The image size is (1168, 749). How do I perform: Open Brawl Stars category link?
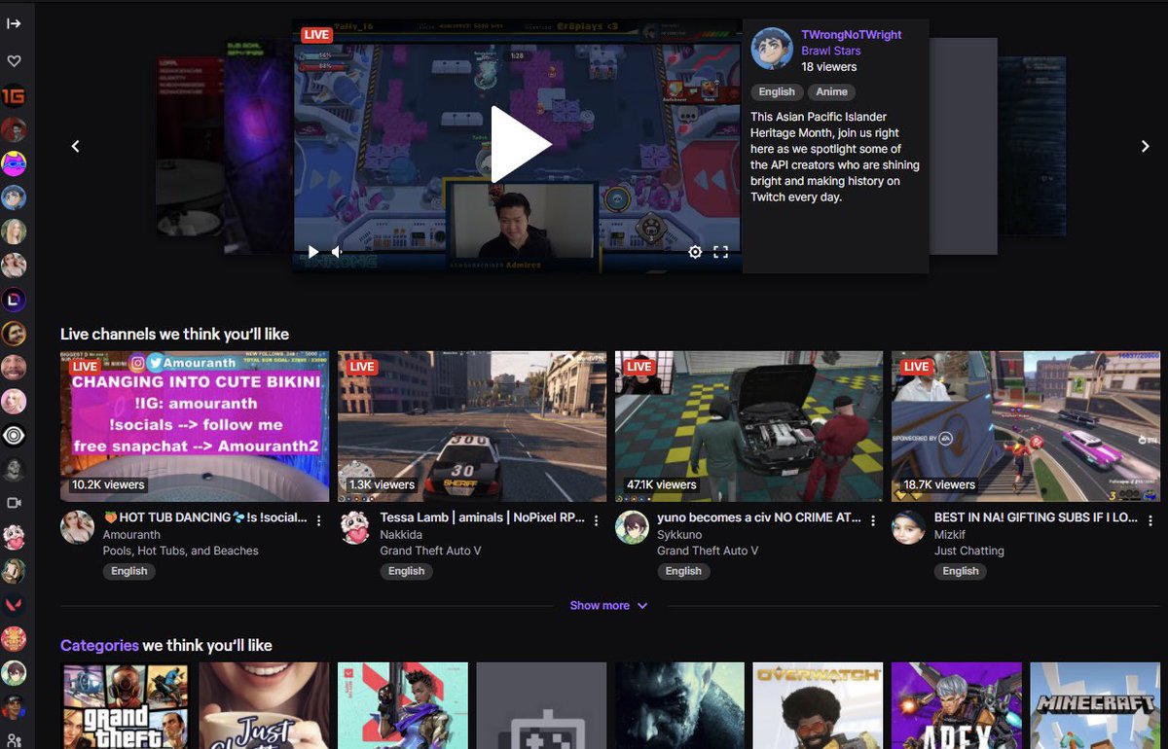click(x=831, y=51)
